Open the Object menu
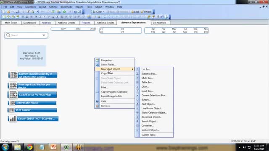This screenshot has height=151, width=269. [x=99, y=7]
